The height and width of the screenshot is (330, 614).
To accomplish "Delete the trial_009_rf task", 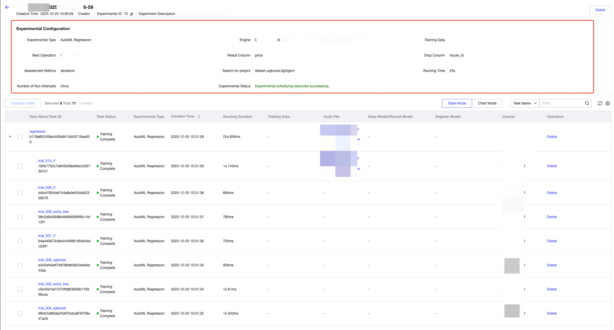I will pyautogui.click(x=551, y=193).
